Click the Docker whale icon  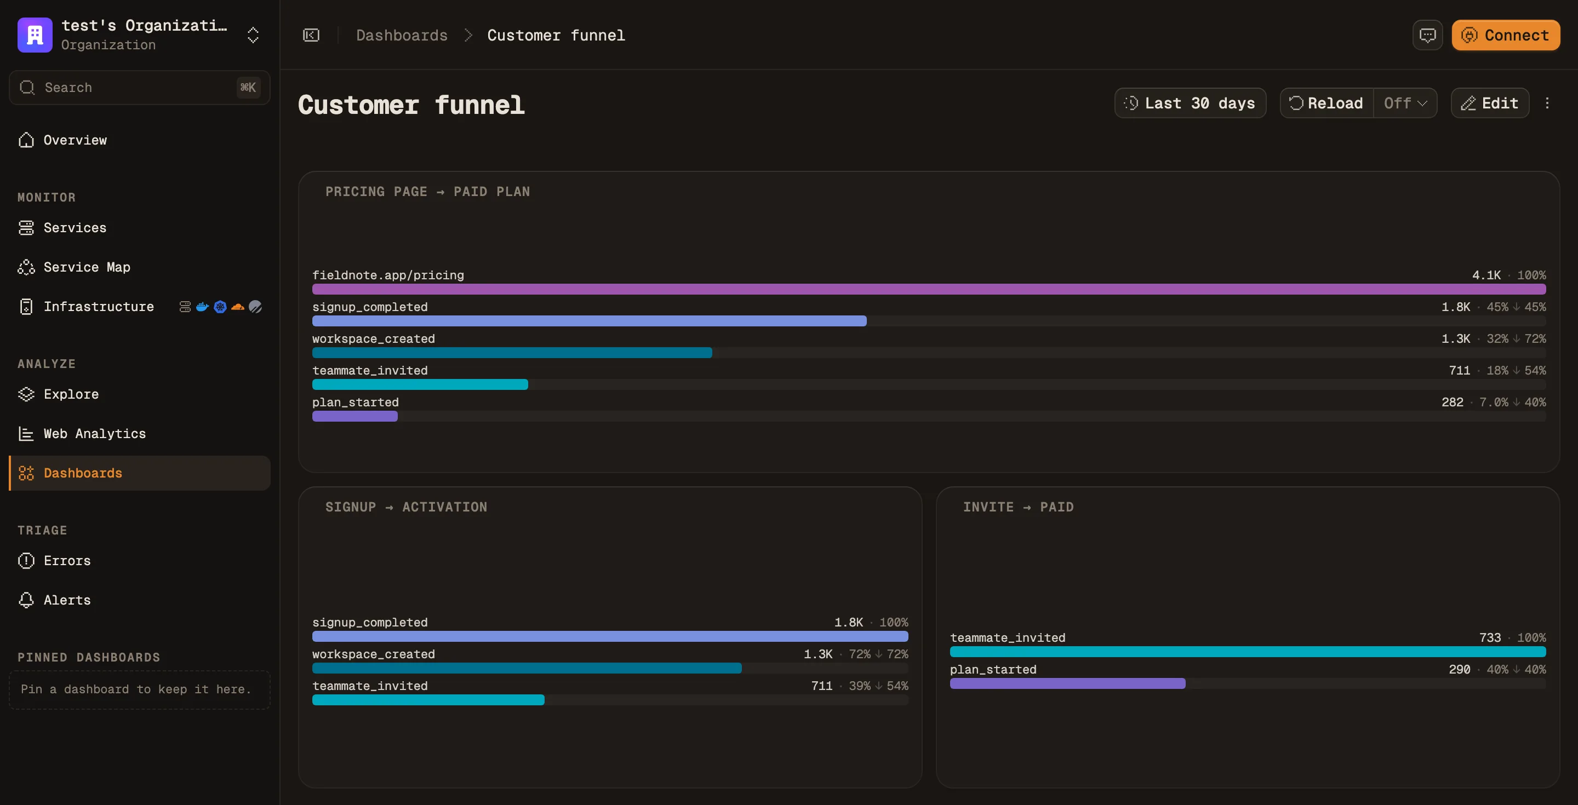click(x=202, y=307)
